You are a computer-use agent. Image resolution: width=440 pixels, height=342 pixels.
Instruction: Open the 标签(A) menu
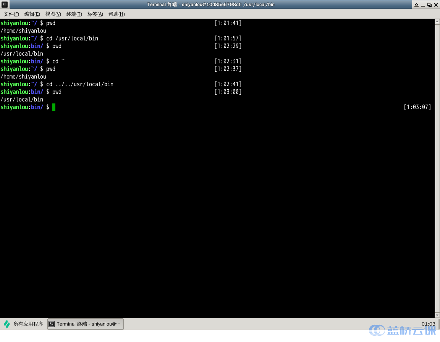[x=95, y=14]
